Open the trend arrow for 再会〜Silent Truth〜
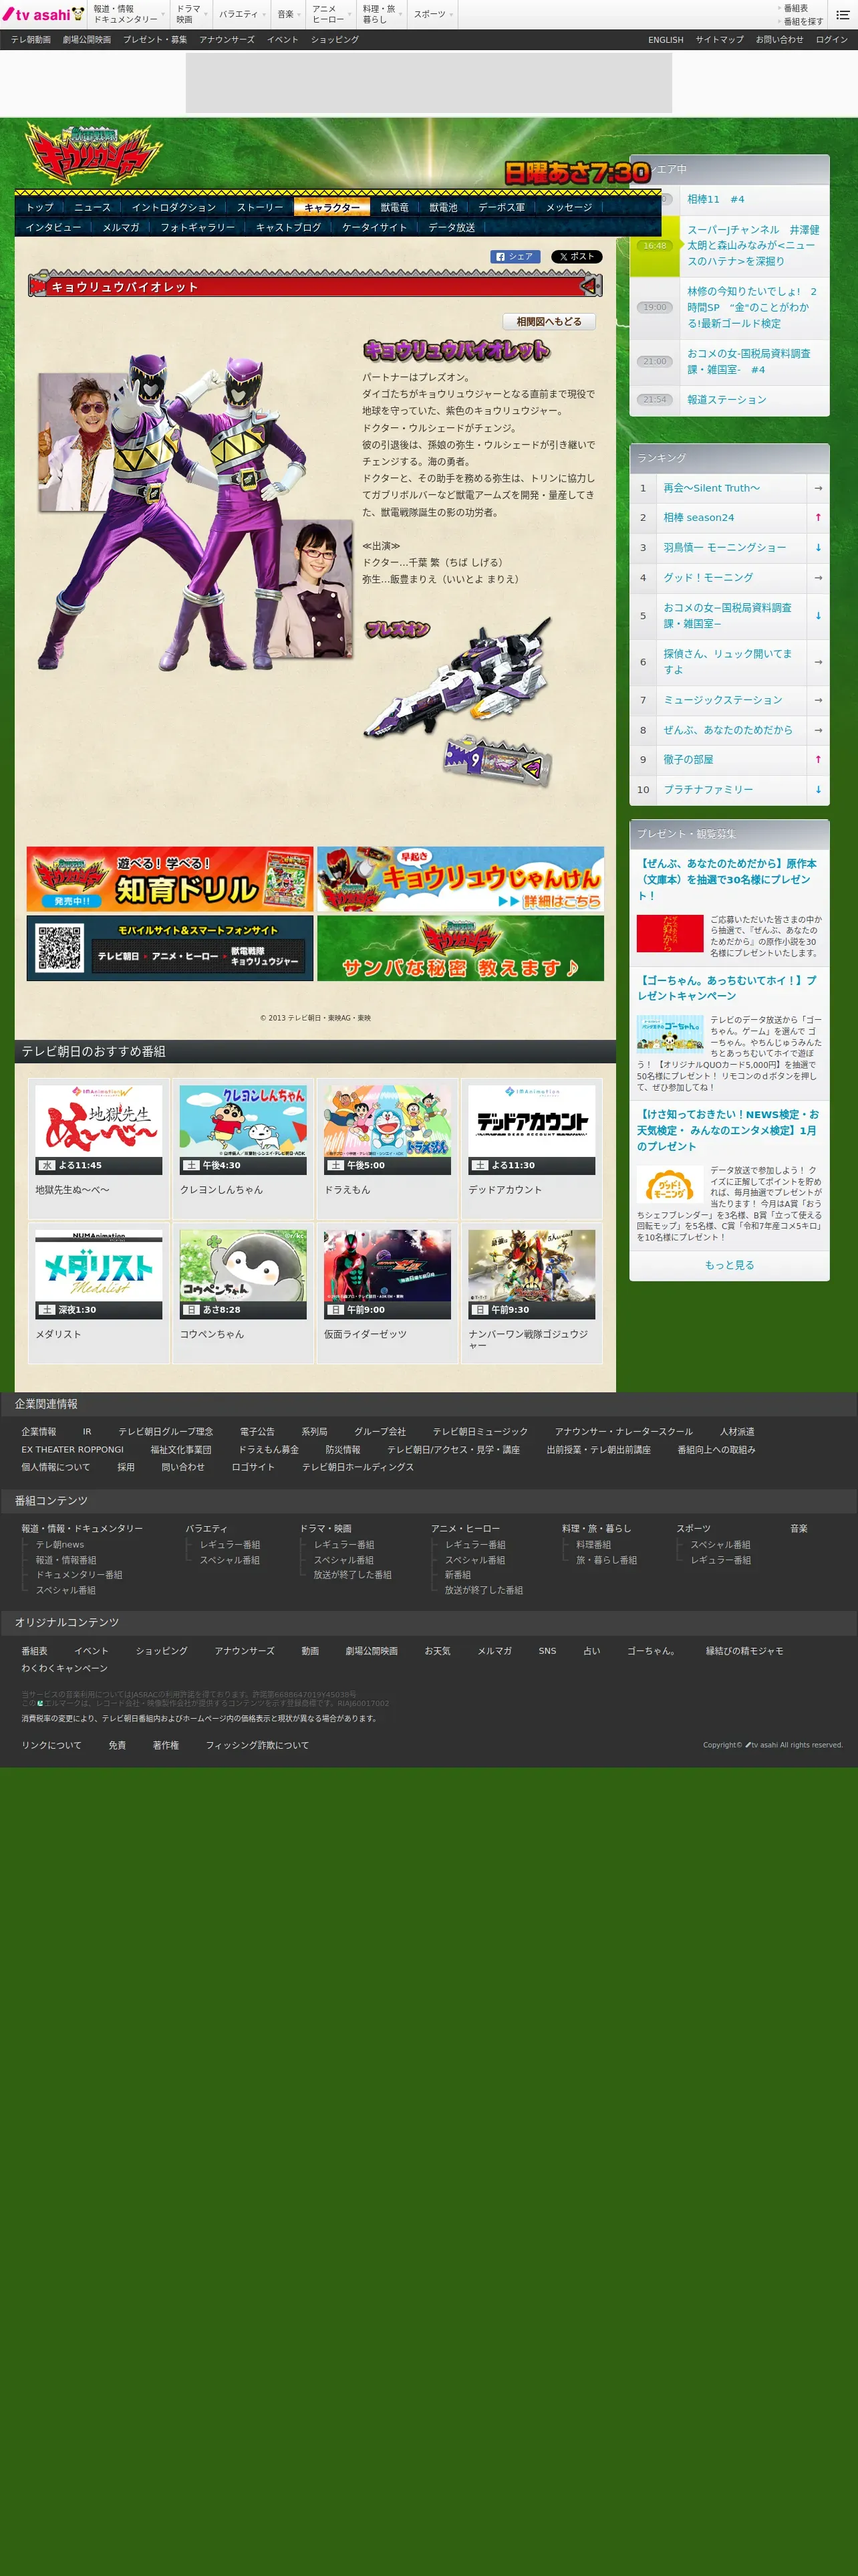The height and width of the screenshot is (2576, 858). pyautogui.click(x=818, y=488)
